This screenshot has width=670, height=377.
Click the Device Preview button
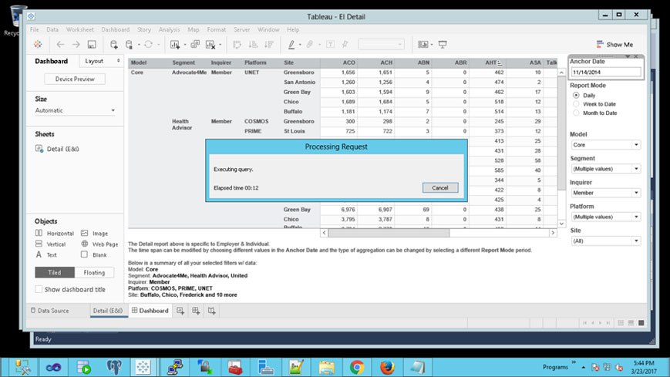coord(75,79)
